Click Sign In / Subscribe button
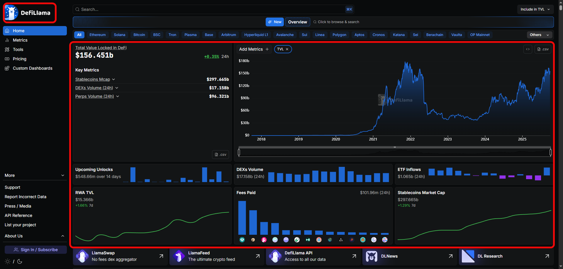Screen dimensions: 563x269 (x=36, y=250)
